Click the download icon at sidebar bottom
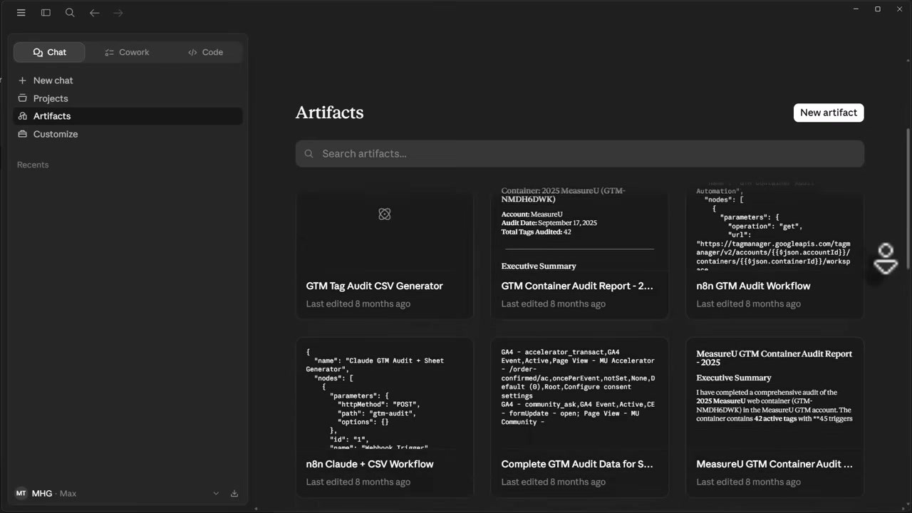 (234, 493)
